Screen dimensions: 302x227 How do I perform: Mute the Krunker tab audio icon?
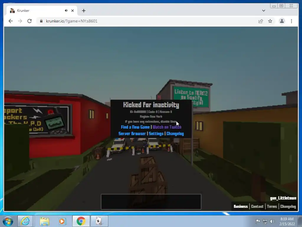(66, 11)
